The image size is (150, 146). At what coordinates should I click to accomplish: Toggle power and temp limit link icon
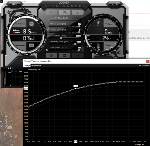[48, 30]
